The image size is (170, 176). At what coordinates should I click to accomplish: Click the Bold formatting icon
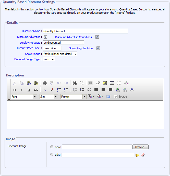15,90
